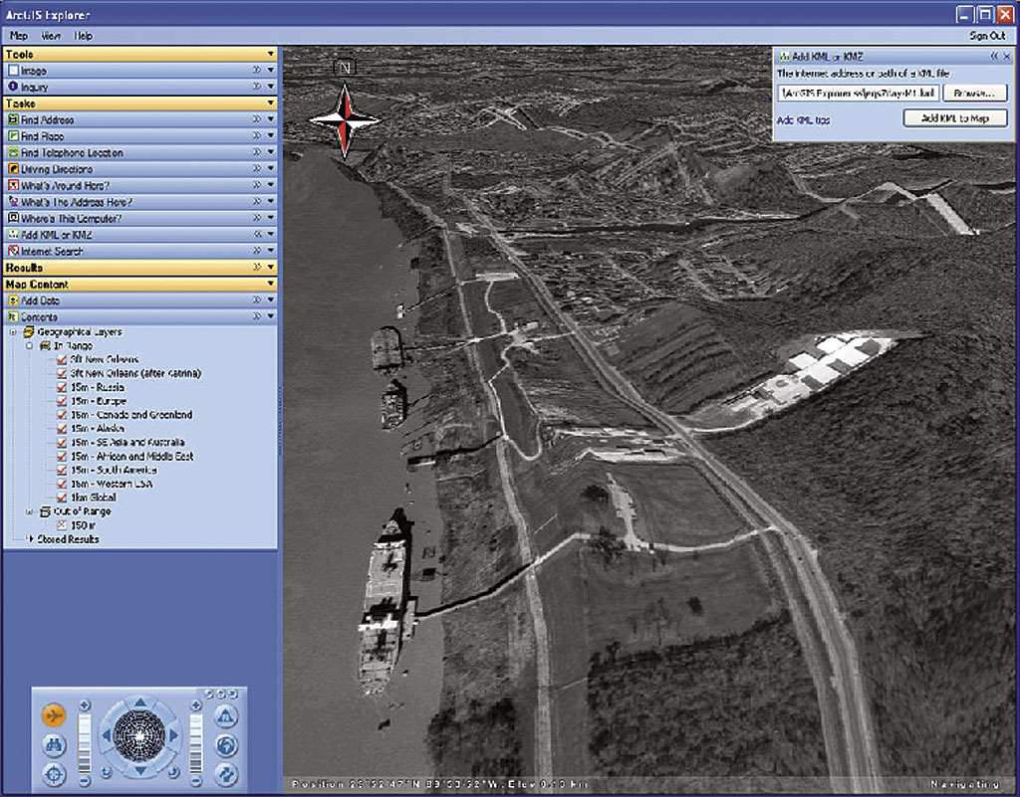Toggle the 1km Global layer checkbox
1020x797 pixels.
[62, 498]
